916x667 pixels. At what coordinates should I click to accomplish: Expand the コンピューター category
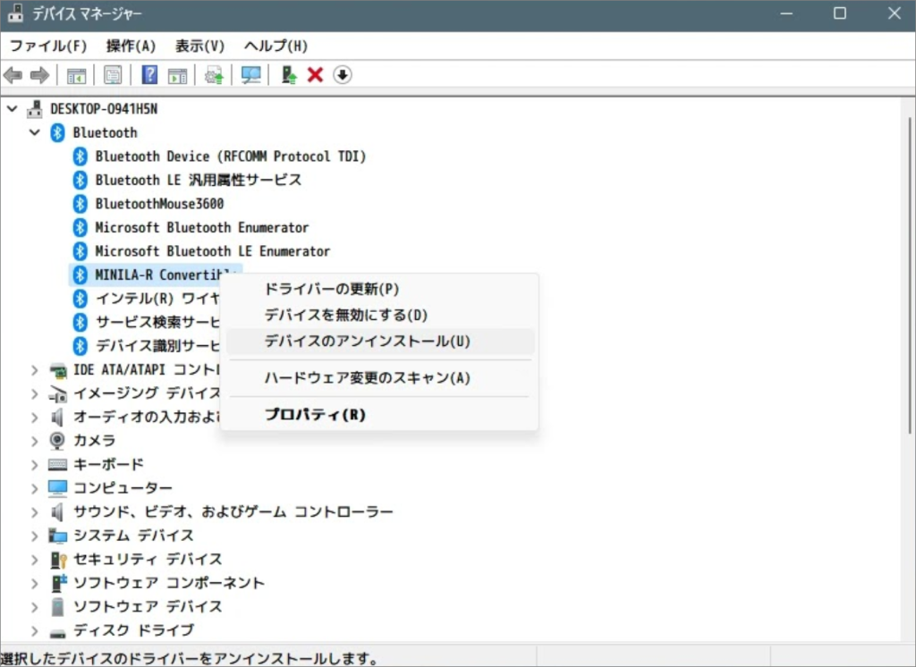point(35,488)
